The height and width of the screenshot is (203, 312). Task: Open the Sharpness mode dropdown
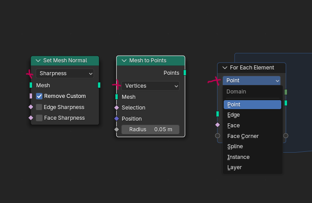pos(65,73)
